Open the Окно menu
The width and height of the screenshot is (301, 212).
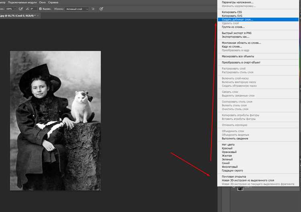[43, 2]
